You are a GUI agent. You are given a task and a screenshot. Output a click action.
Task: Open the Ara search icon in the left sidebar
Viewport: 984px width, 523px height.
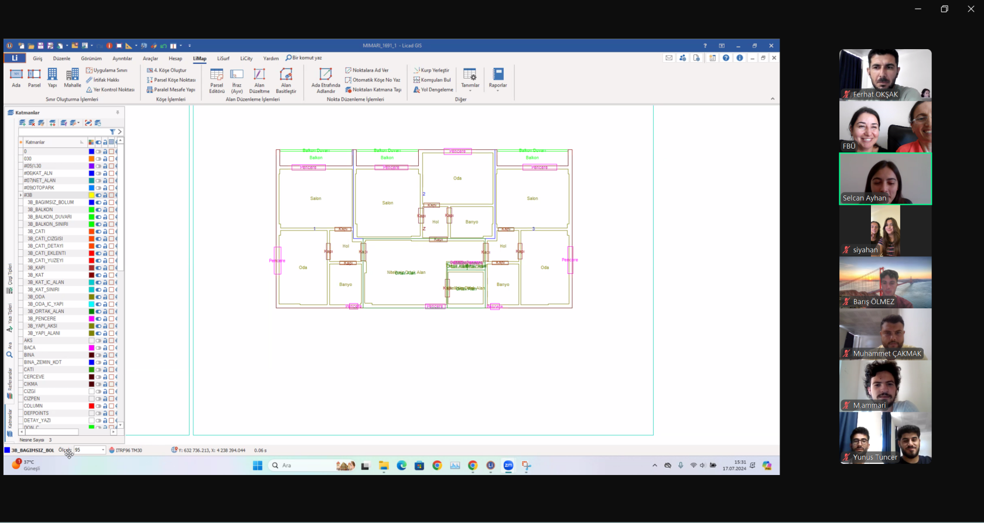(x=9, y=355)
